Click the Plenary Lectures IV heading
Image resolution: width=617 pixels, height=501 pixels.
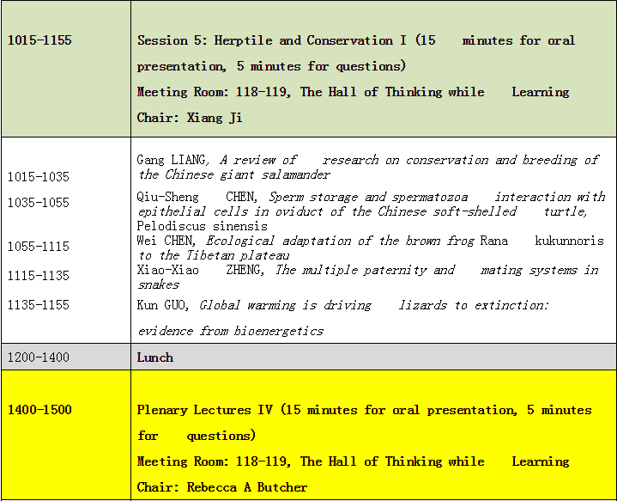[364, 410]
